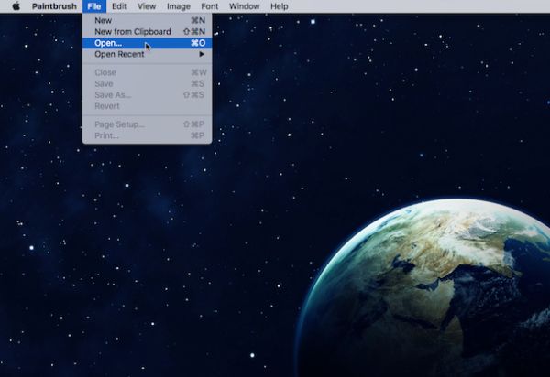
Task: Click the Print... menu item
Action: tap(107, 135)
